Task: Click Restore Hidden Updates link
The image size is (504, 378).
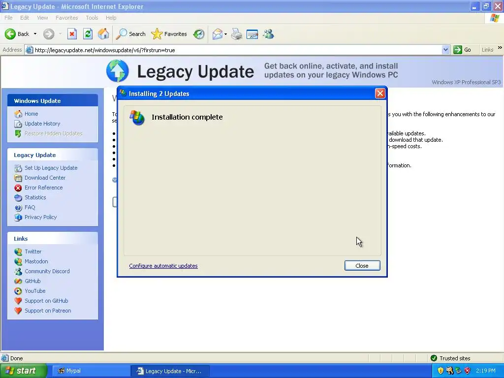Action: point(53,133)
